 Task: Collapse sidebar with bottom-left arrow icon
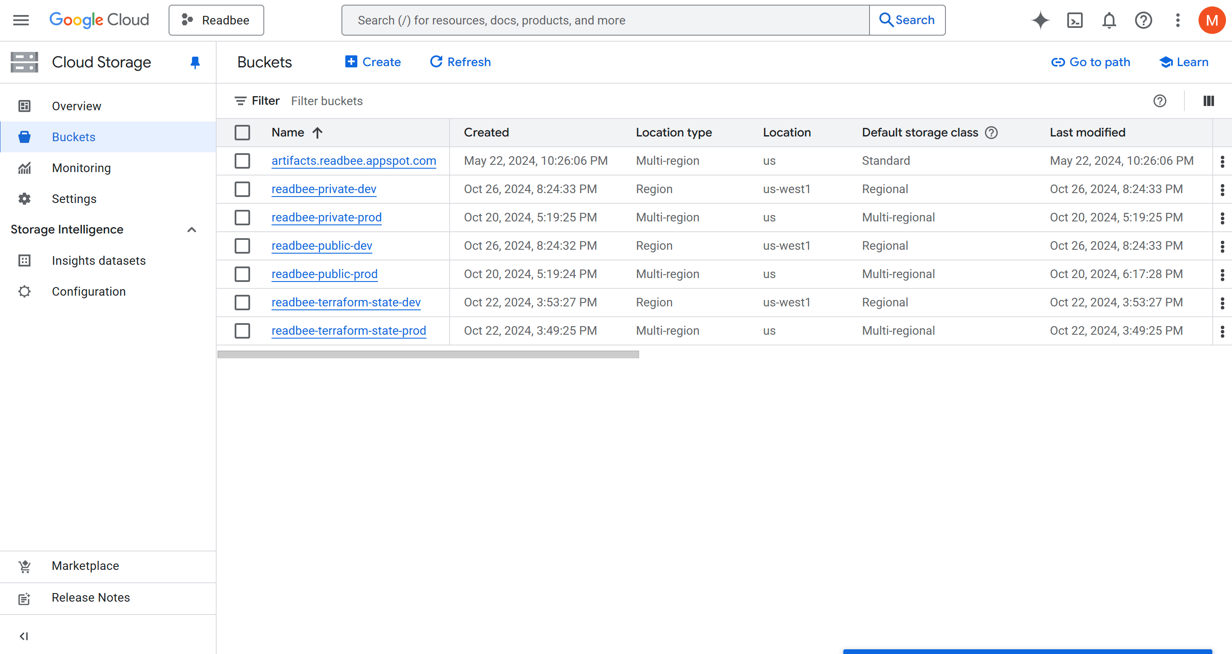[x=24, y=636]
